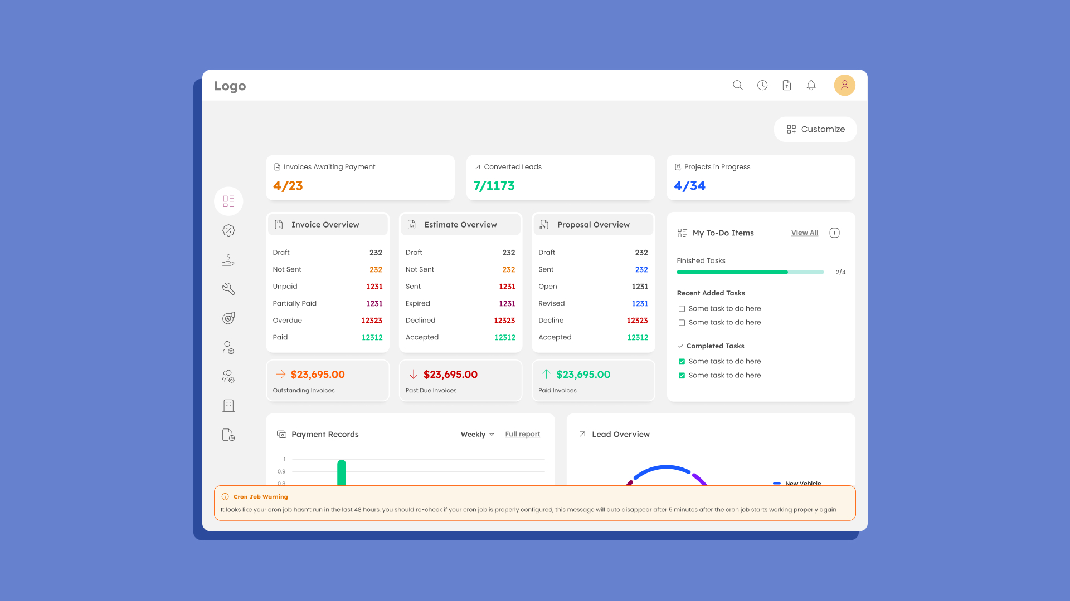The width and height of the screenshot is (1070, 601).
Task: Click the Cron Job Warning info icon
Action: [x=225, y=497]
